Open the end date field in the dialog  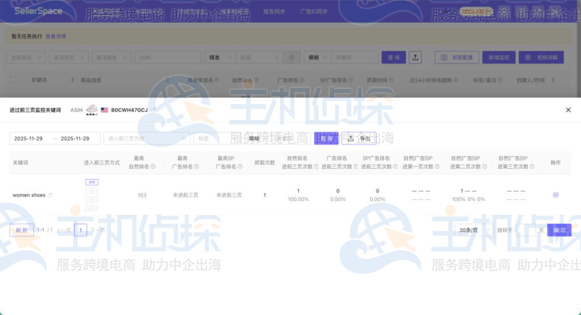pos(75,138)
